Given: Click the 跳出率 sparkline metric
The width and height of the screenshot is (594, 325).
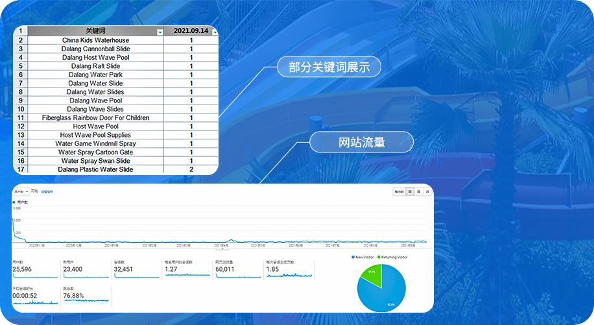Looking at the screenshot, I should 86,296.
